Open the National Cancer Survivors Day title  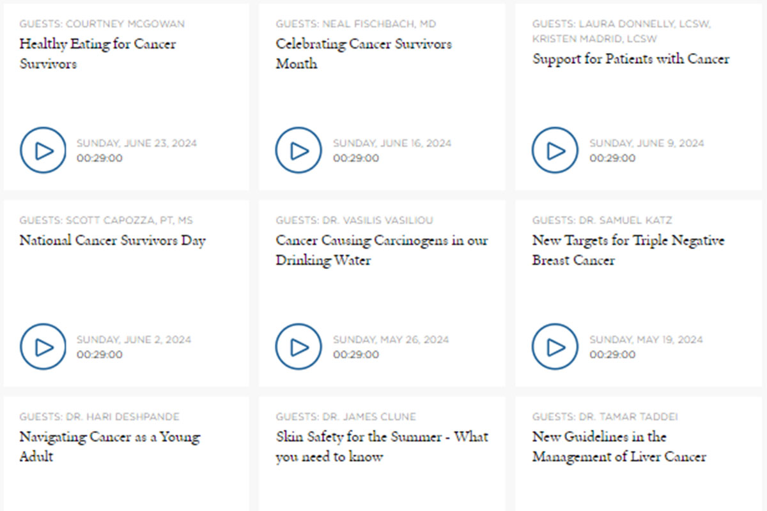point(112,241)
